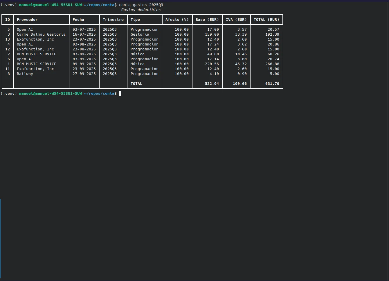Click the typed command 'conta gastos 2025Q3'
389x281 pixels.
pyautogui.click(x=141, y=5)
